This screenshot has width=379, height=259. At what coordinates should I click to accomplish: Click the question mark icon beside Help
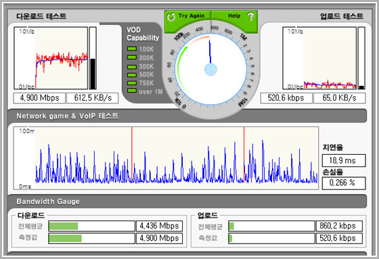(251, 16)
